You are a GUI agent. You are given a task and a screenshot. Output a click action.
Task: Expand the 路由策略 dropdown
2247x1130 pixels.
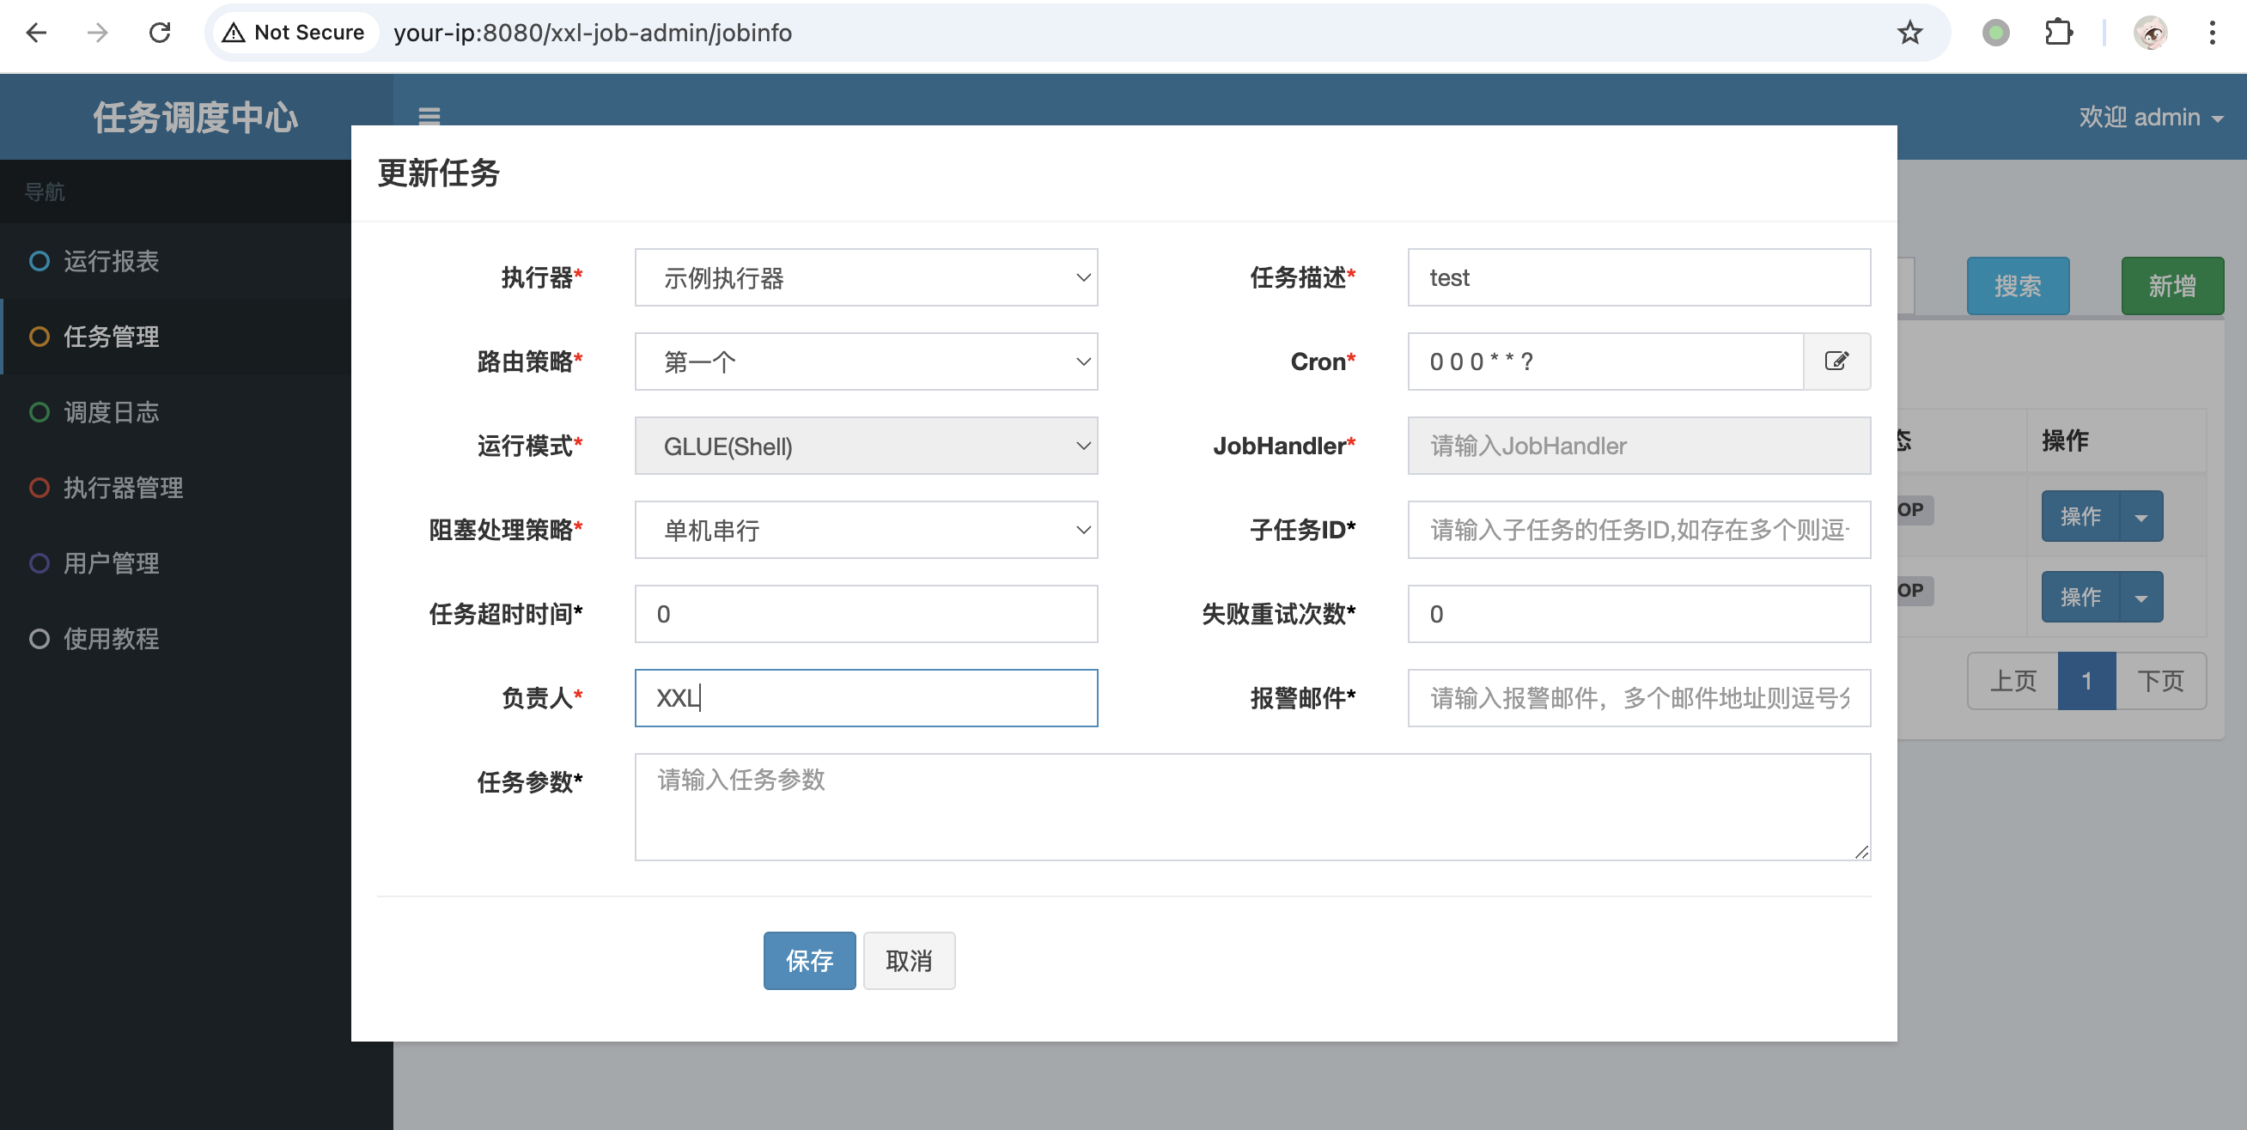(x=865, y=361)
